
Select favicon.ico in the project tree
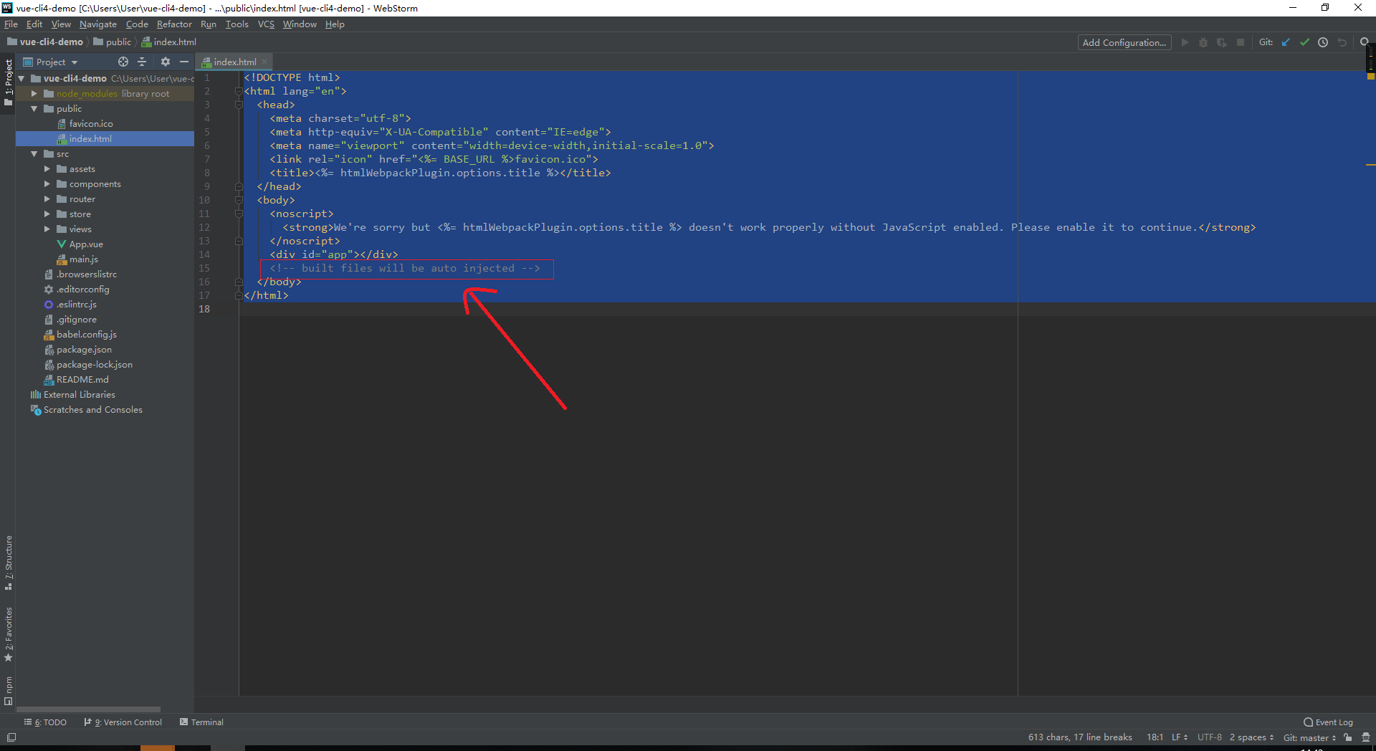[91, 123]
